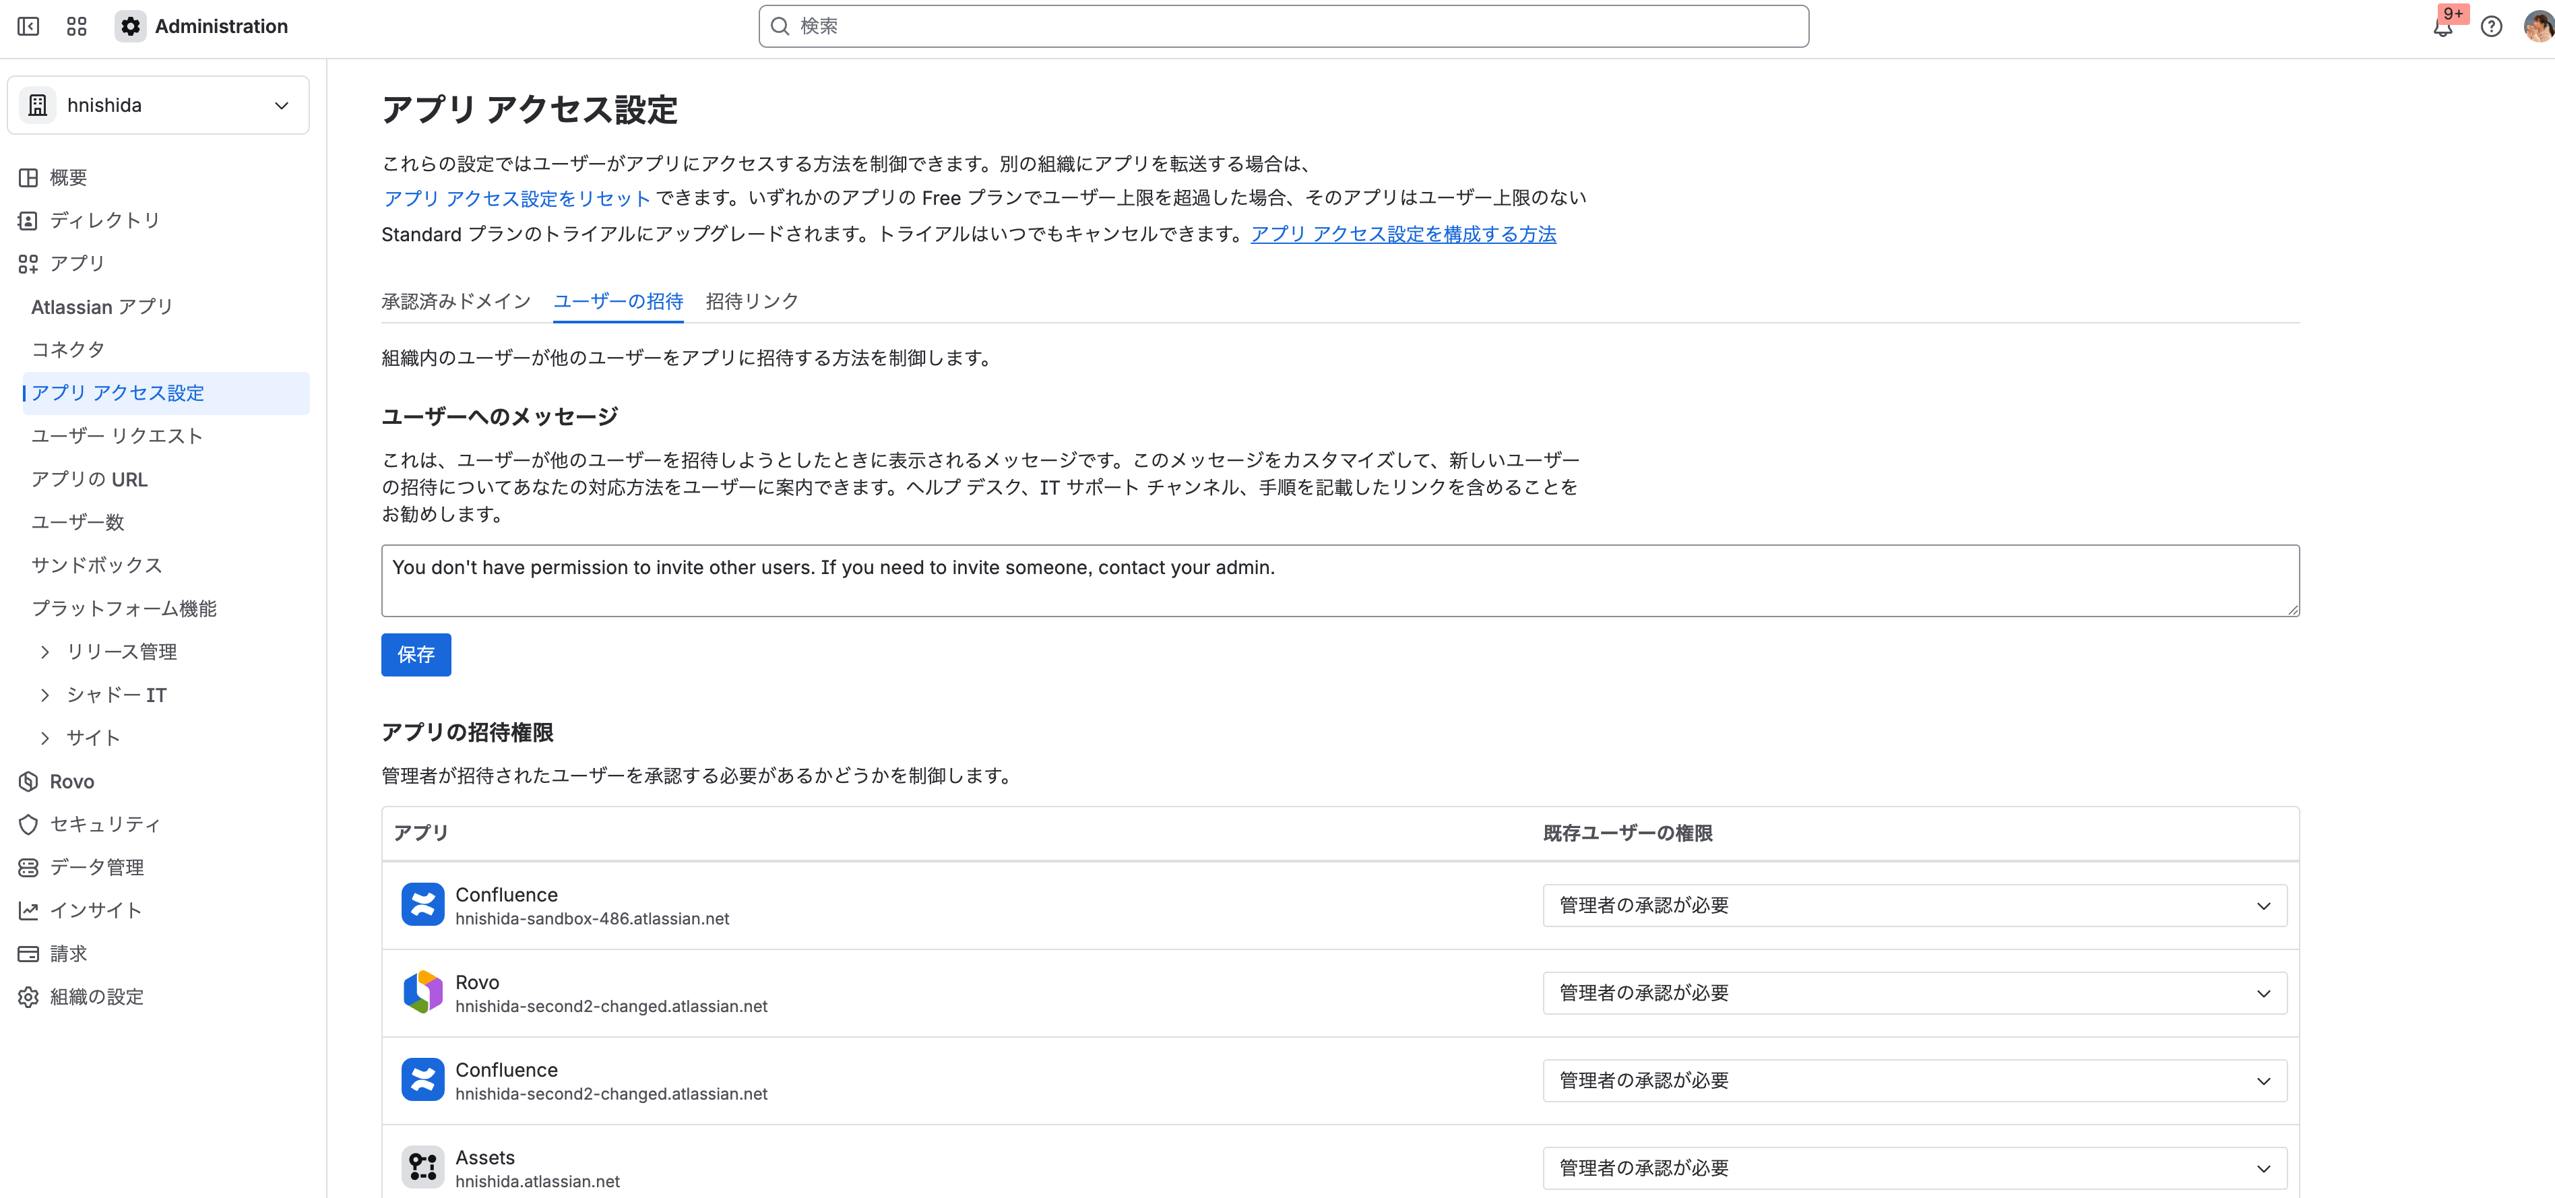Open the app switcher grid icon
Image resolution: width=2555 pixels, height=1198 pixels.
coord(76,27)
